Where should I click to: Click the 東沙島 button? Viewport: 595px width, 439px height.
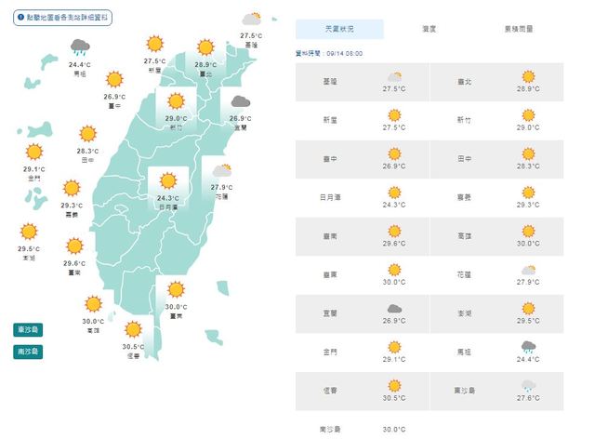tap(29, 330)
